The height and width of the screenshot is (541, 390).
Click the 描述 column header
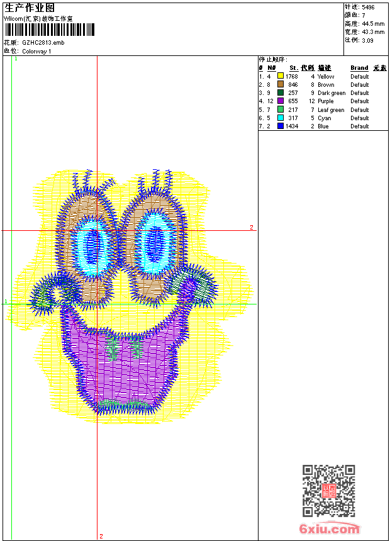click(325, 68)
